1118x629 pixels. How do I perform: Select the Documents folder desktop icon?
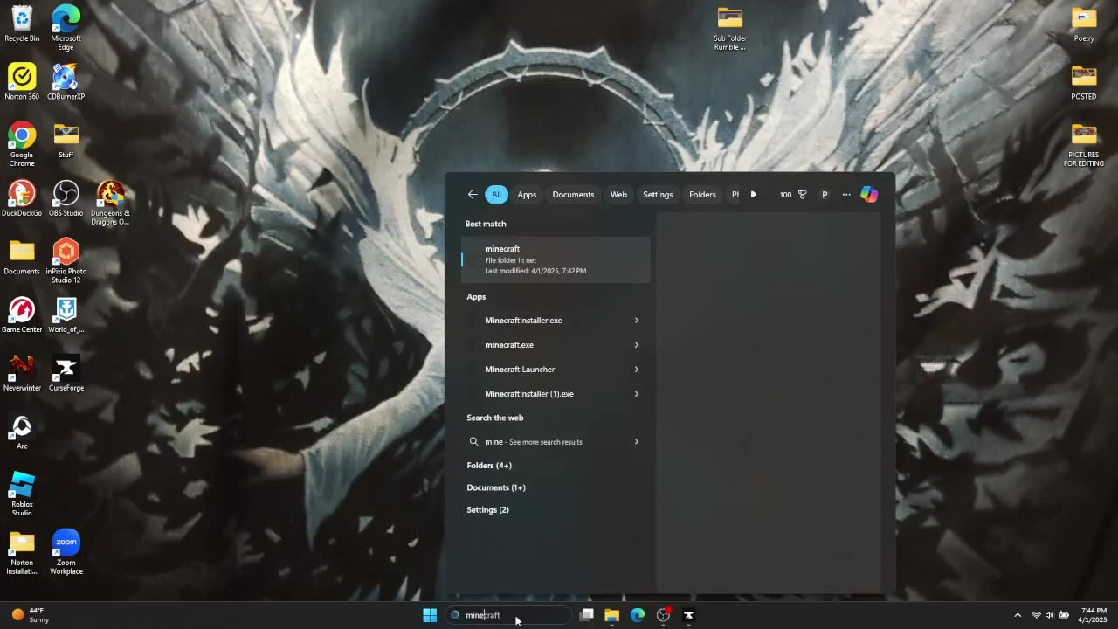tap(22, 257)
